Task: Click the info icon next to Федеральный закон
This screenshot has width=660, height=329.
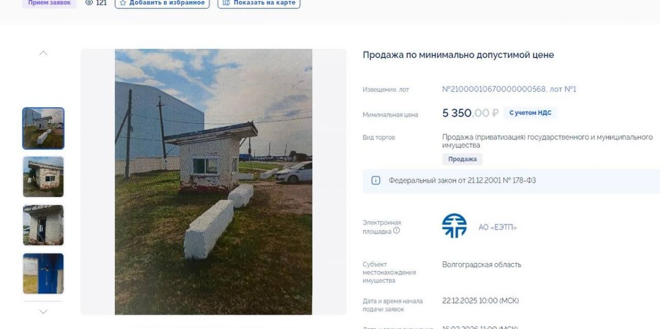Action: point(376,180)
